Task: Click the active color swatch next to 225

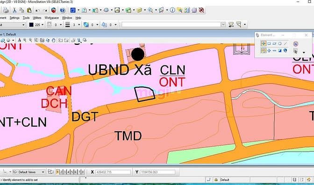Action: [31, 25]
